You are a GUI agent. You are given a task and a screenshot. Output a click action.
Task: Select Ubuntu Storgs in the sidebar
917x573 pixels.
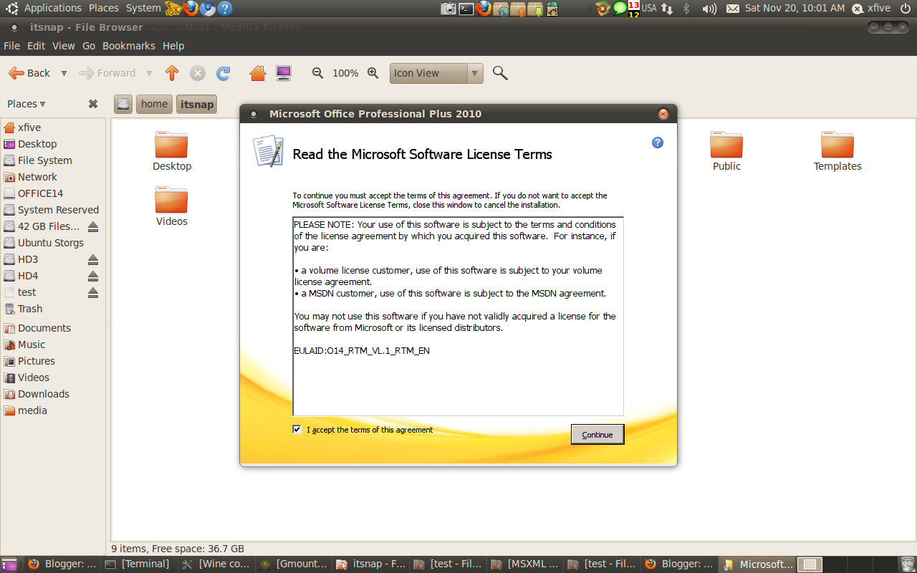point(53,243)
